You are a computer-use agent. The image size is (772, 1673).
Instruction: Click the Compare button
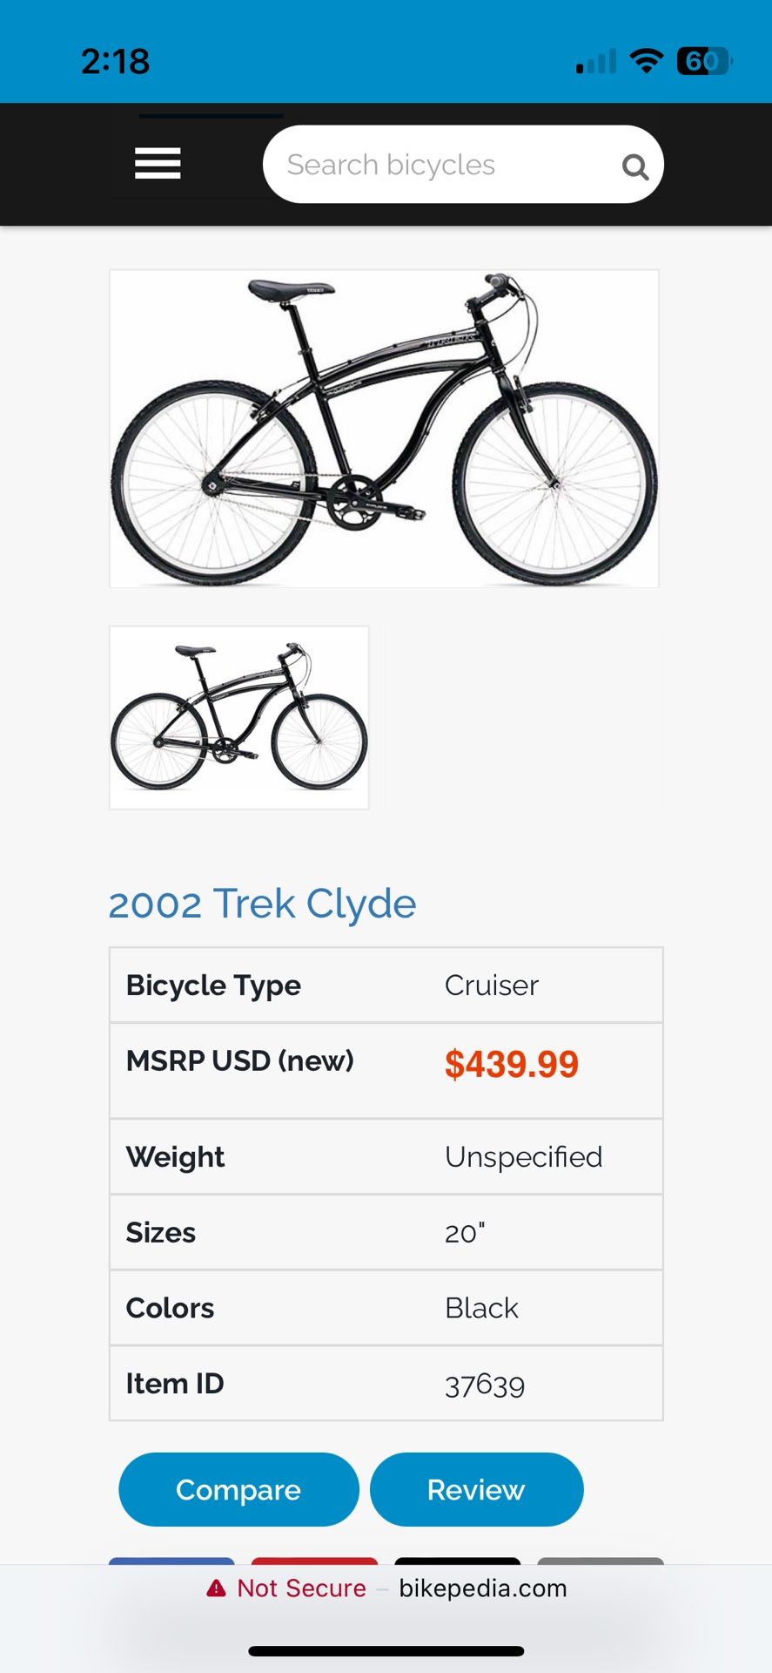[238, 1489]
